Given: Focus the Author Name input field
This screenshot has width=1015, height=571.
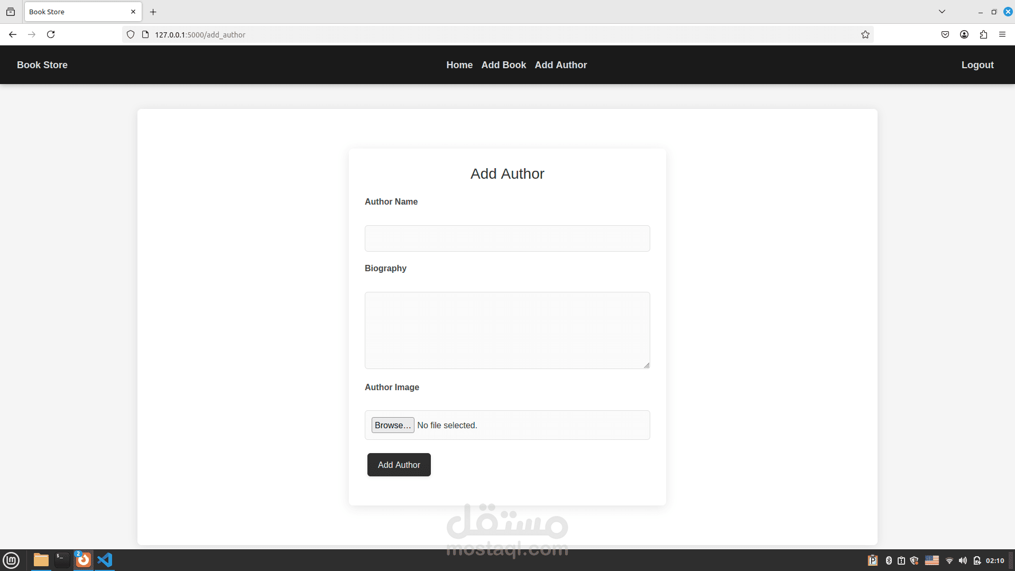Looking at the screenshot, I should click(x=507, y=238).
